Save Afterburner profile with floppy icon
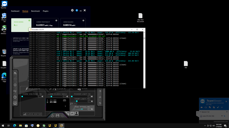The width and height of the screenshot is (229, 128). [57, 116]
